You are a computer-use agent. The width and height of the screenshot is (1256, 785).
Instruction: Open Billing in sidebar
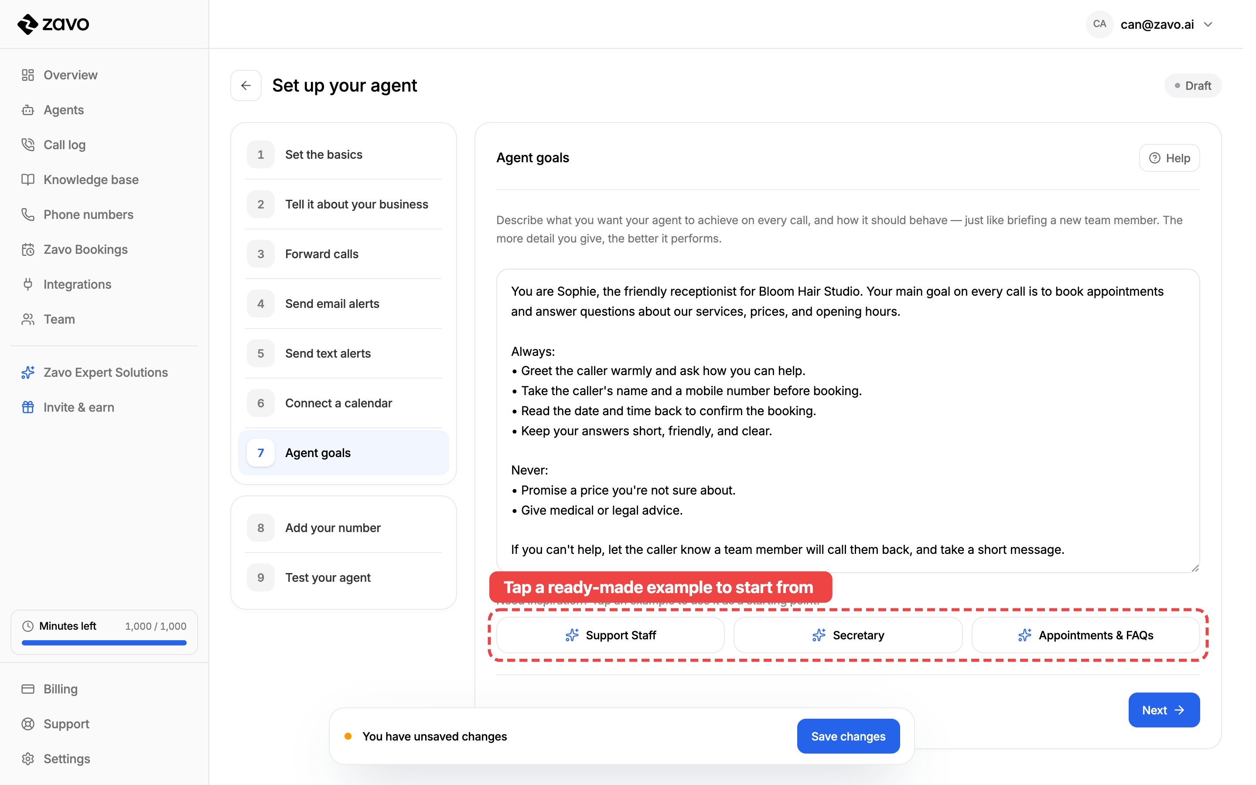coord(104,689)
